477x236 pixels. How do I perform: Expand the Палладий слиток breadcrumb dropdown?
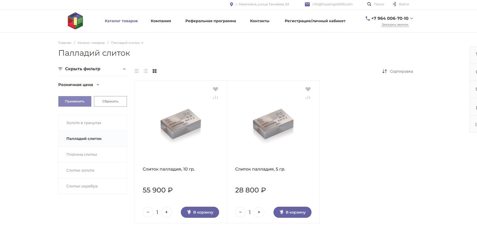click(x=142, y=43)
